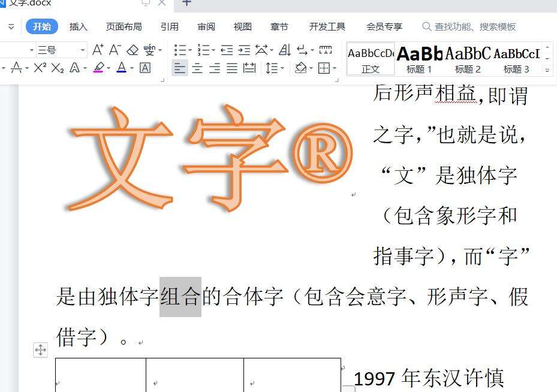This screenshot has height=392, width=557.
Task: Open the 视图 tab
Action: [243, 26]
